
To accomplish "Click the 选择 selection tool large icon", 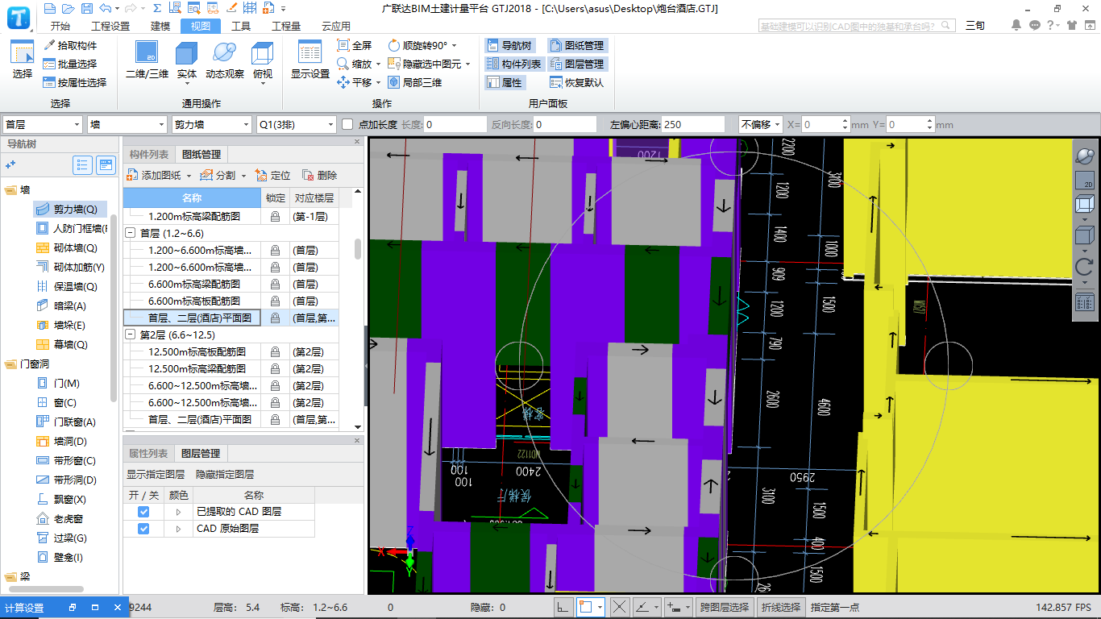I will [x=23, y=60].
